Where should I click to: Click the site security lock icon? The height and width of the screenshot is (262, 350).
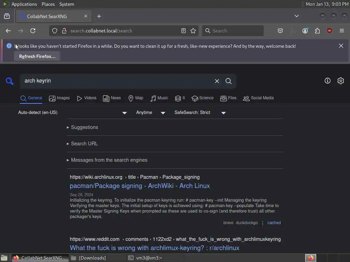coord(64,31)
